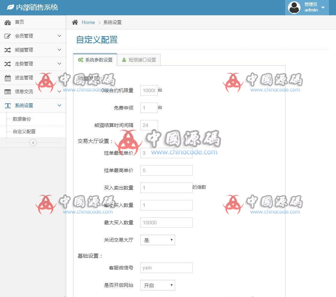Collapse the sidebar with double-arrow button
336x297 pixels.
click(x=33, y=143)
